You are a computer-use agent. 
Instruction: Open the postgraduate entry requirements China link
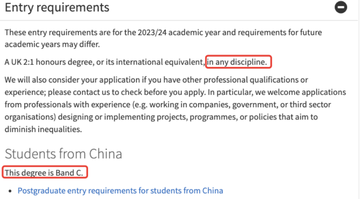pyautogui.click(x=120, y=190)
